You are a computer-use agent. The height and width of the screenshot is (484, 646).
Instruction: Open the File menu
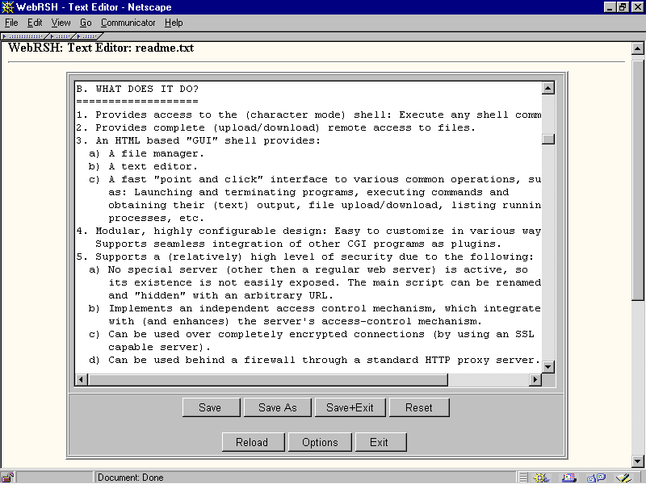point(11,23)
